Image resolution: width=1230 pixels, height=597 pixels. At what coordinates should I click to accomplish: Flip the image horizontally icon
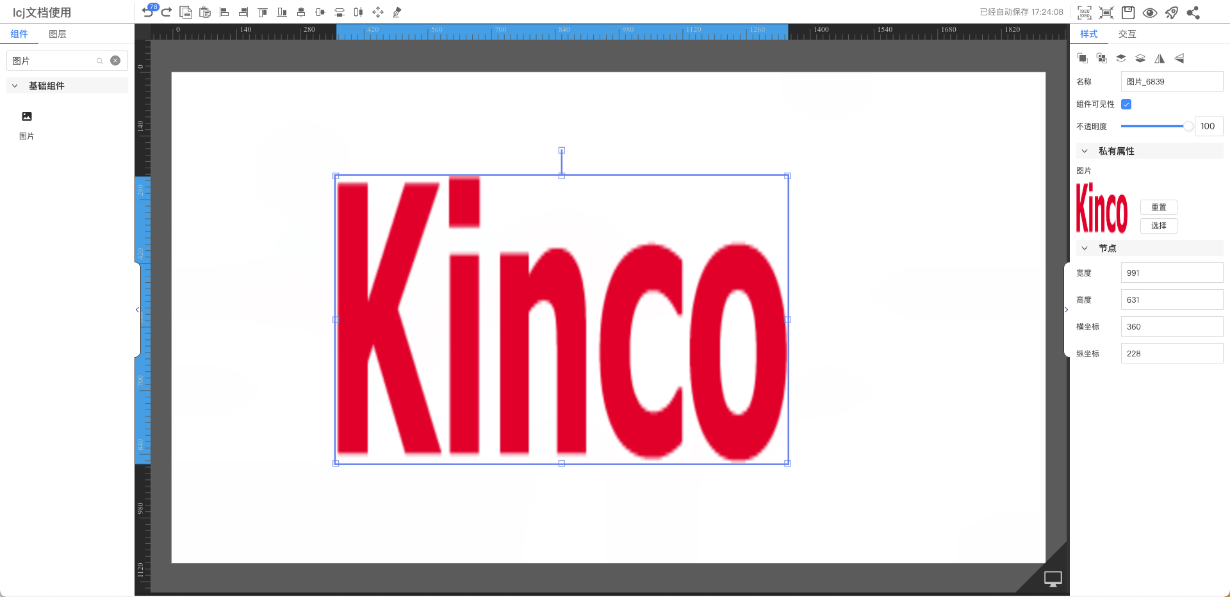1160,58
